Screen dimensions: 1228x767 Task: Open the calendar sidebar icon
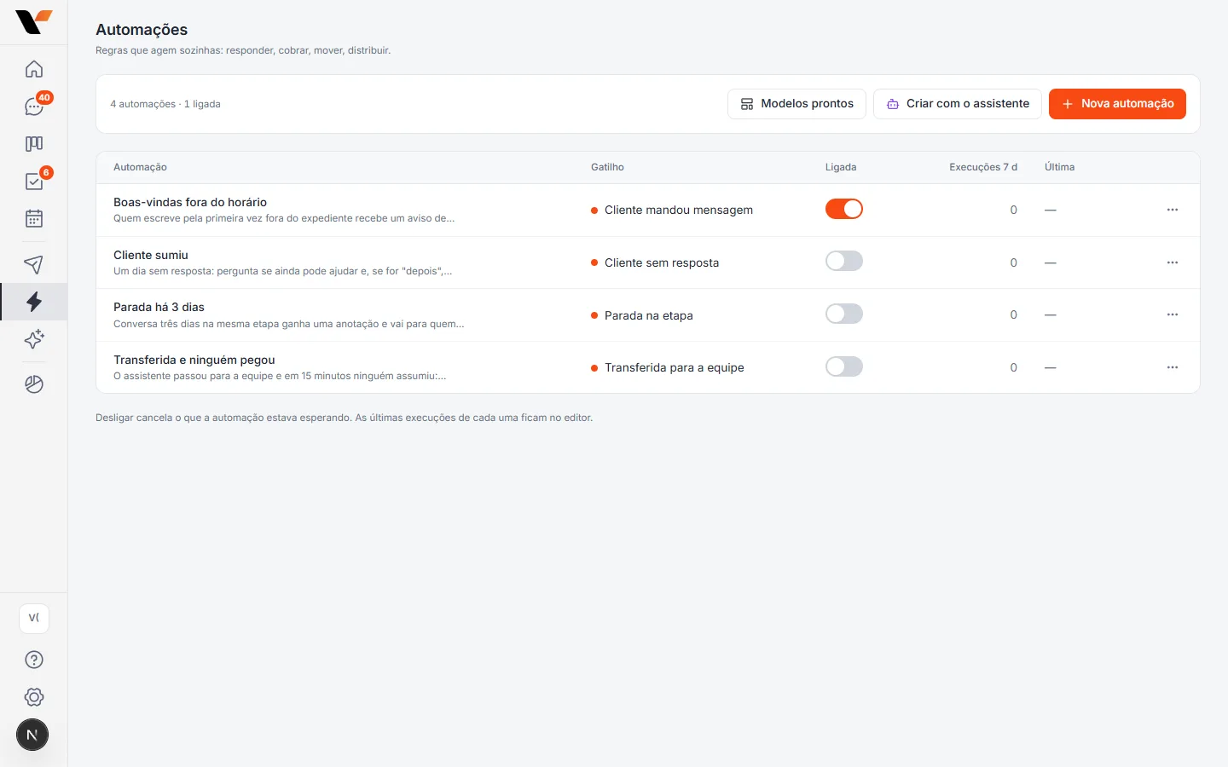click(x=34, y=219)
